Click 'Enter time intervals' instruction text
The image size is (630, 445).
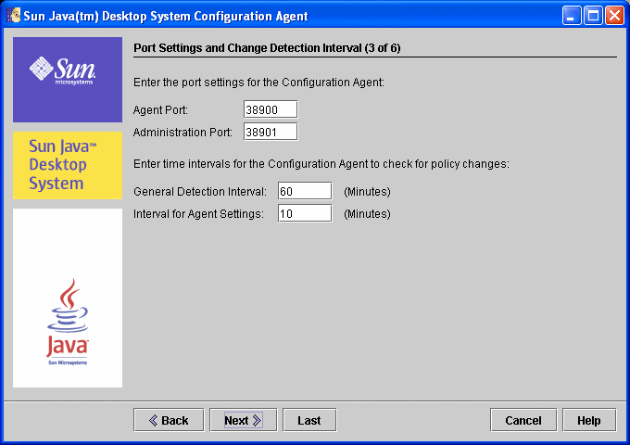click(321, 164)
